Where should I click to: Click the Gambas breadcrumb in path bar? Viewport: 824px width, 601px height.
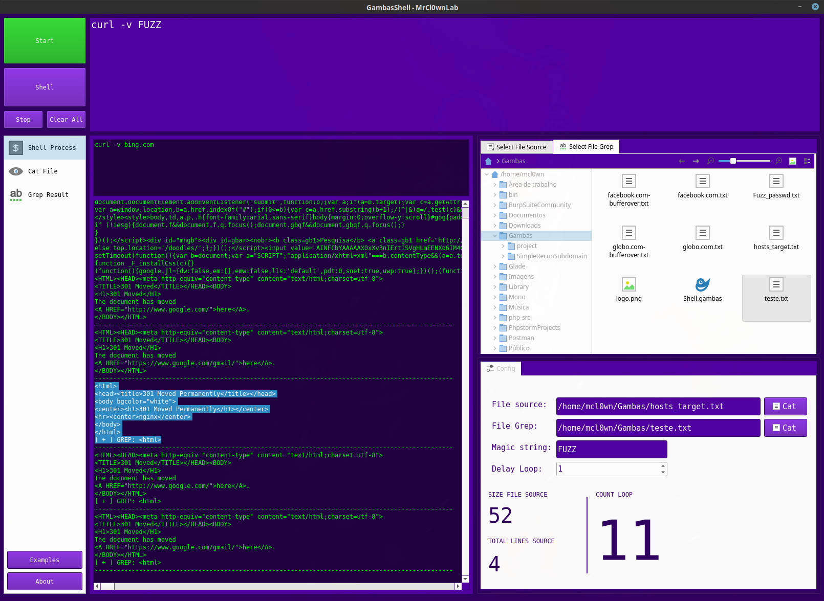513,161
